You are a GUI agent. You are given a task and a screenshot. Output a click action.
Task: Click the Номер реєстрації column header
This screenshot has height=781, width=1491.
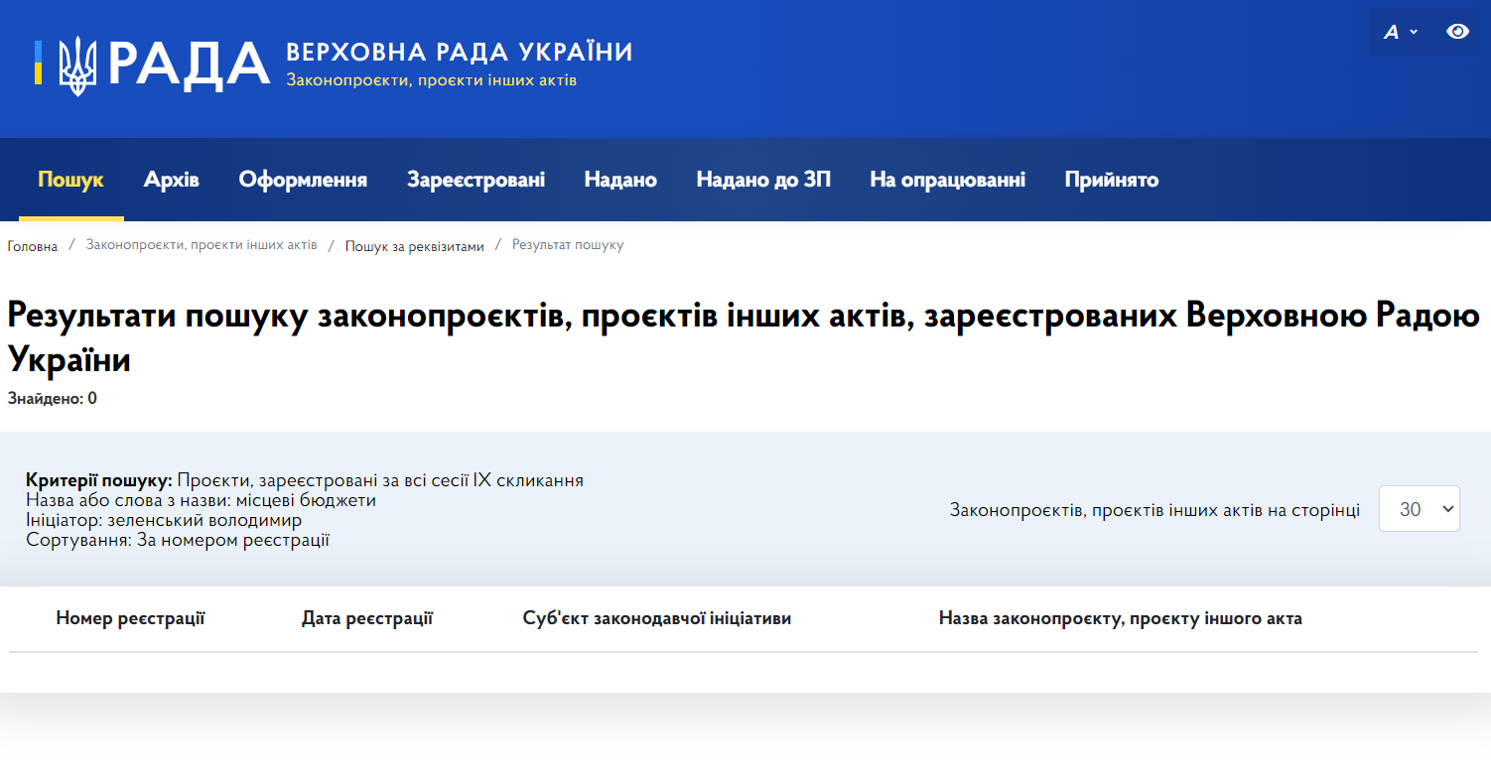130,618
